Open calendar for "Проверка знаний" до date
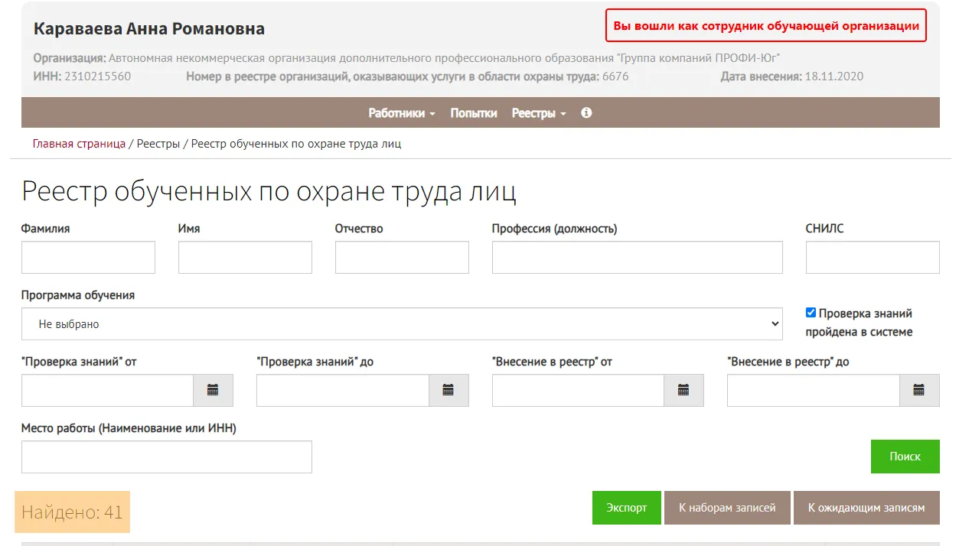The image size is (959, 546). pyautogui.click(x=449, y=390)
